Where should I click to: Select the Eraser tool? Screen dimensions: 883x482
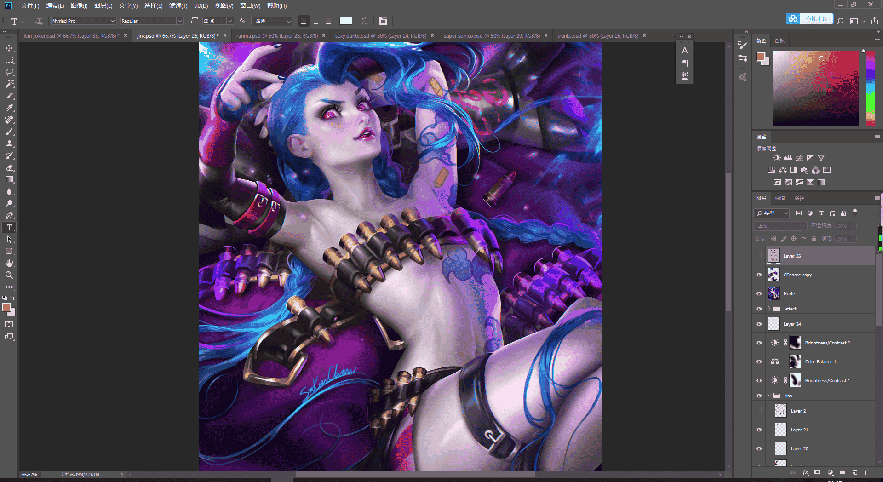point(9,168)
